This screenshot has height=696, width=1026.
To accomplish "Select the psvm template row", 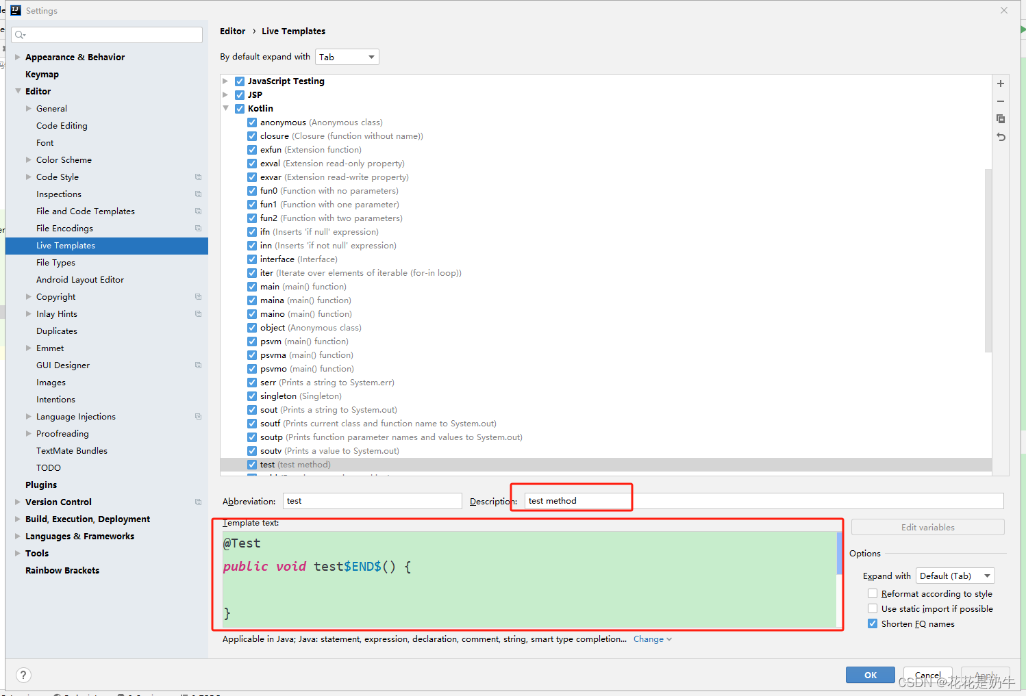I will [606, 341].
